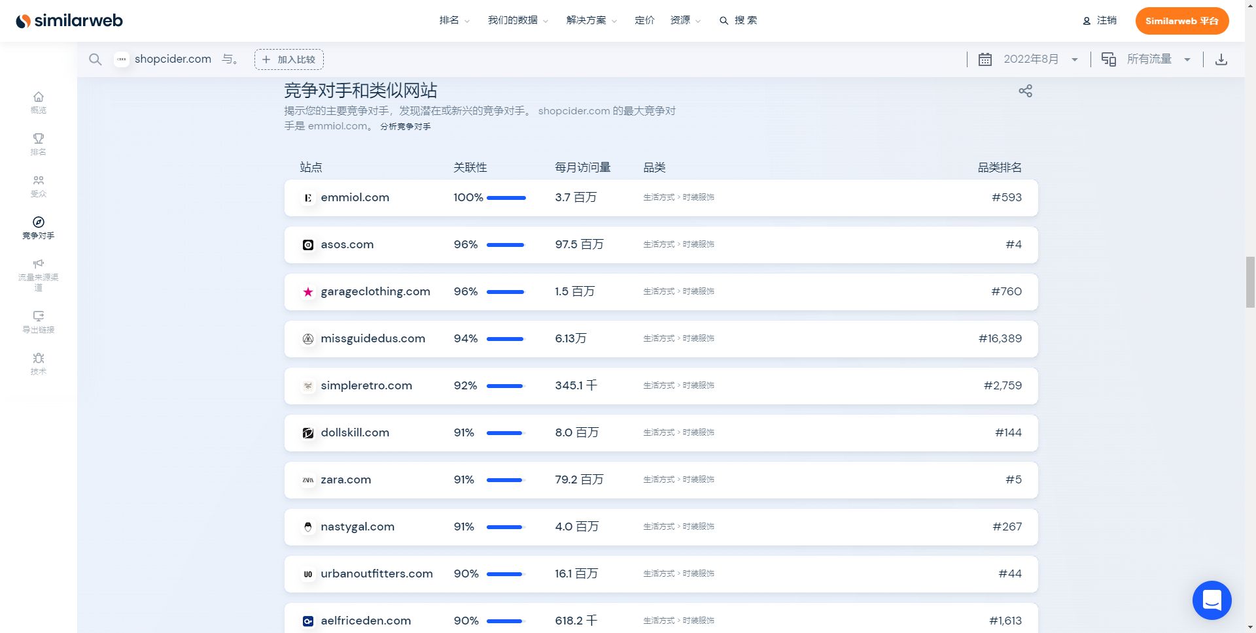Click the simpleretro.com favicon
Image resolution: width=1256 pixels, height=633 pixels.
click(308, 386)
